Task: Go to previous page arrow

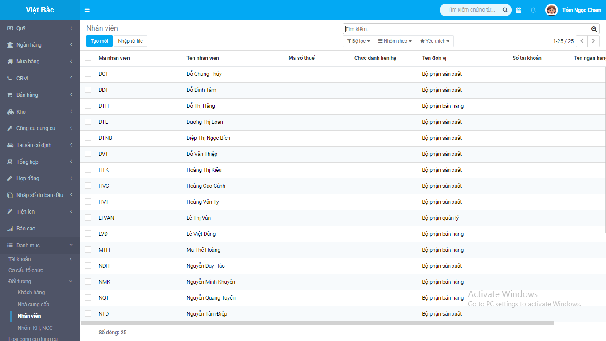Action: [582, 41]
